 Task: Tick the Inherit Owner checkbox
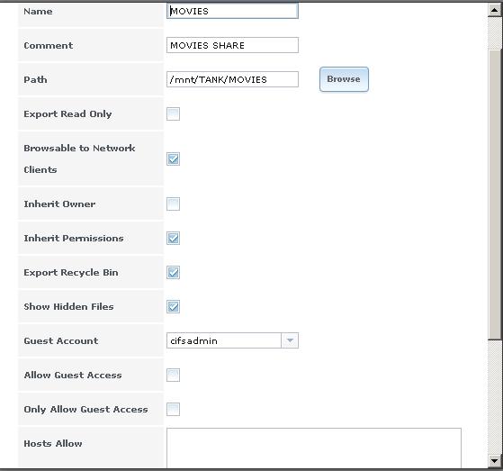tap(174, 204)
